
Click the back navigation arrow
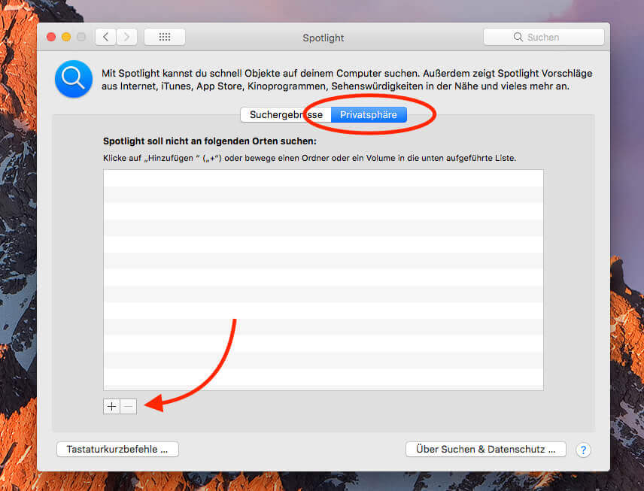(x=105, y=37)
